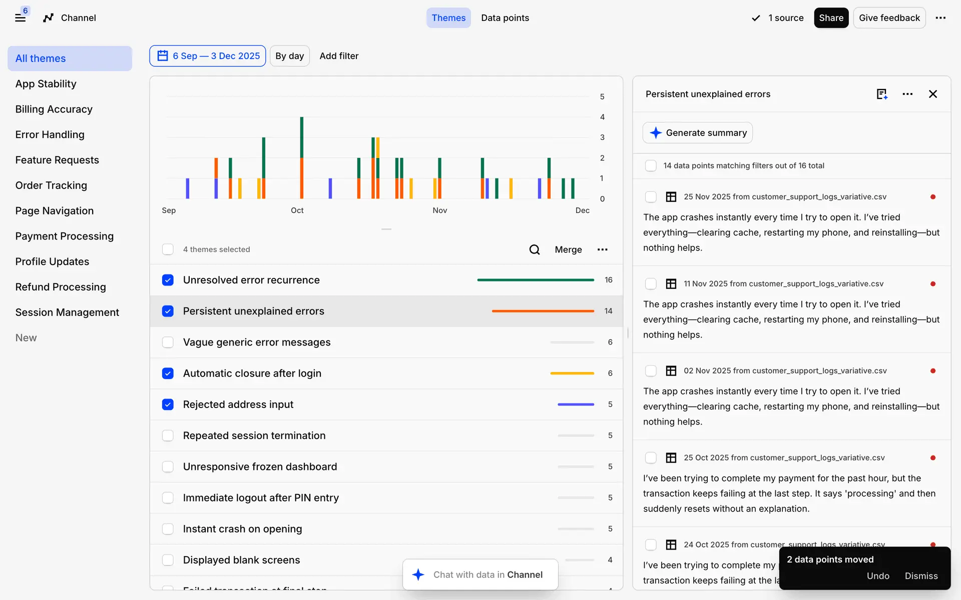Open the themes list ellipsis menu next to Merge
This screenshot has height=600, width=961.
602,249
